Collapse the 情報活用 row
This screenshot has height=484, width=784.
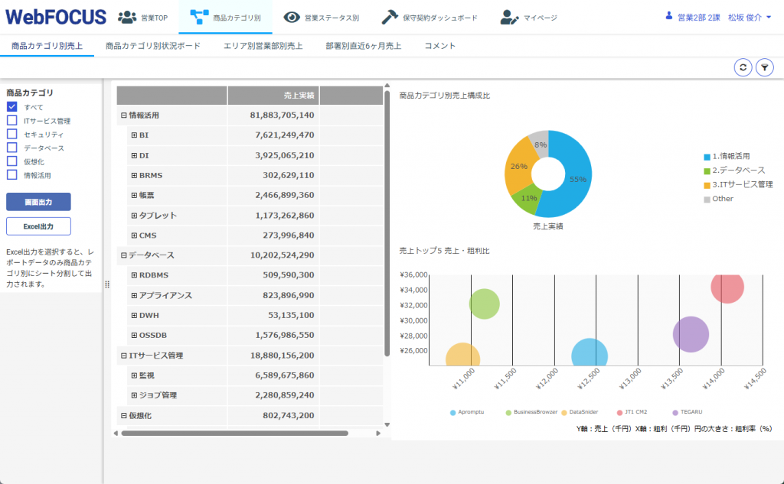pyautogui.click(x=123, y=115)
